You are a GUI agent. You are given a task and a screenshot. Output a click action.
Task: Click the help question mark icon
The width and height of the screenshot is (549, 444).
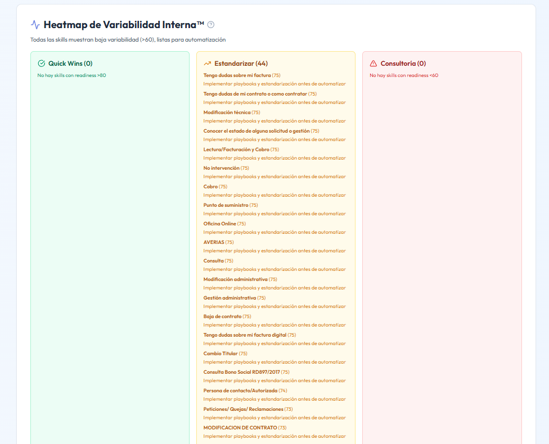click(x=211, y=25)
